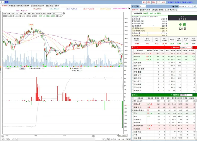Image resolution: width=197 pixels, height=141 pixels.
Task: Click help question mark beside 賣方15 header
Action: 171,95
